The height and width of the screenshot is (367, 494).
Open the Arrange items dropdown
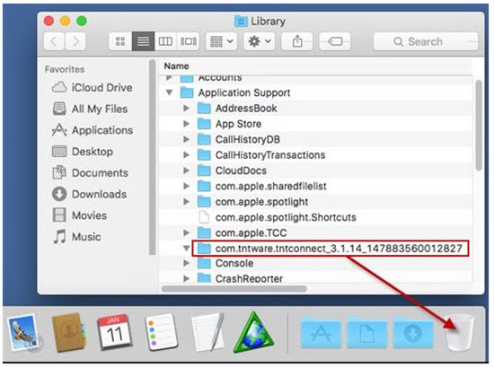pos(222,41)
